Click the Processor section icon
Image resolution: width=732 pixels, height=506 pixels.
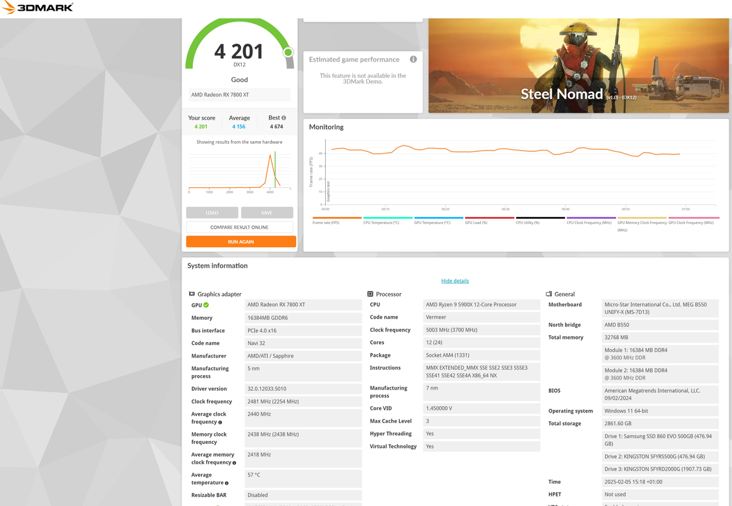tap(370, 294)
